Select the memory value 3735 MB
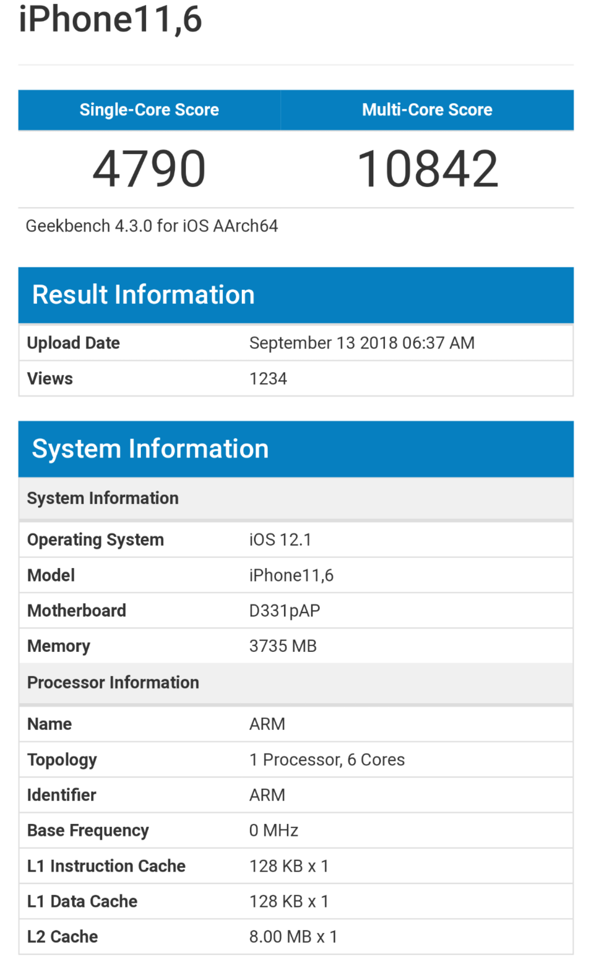The width and height of the screenshot is (591, 968). point(283,646)
